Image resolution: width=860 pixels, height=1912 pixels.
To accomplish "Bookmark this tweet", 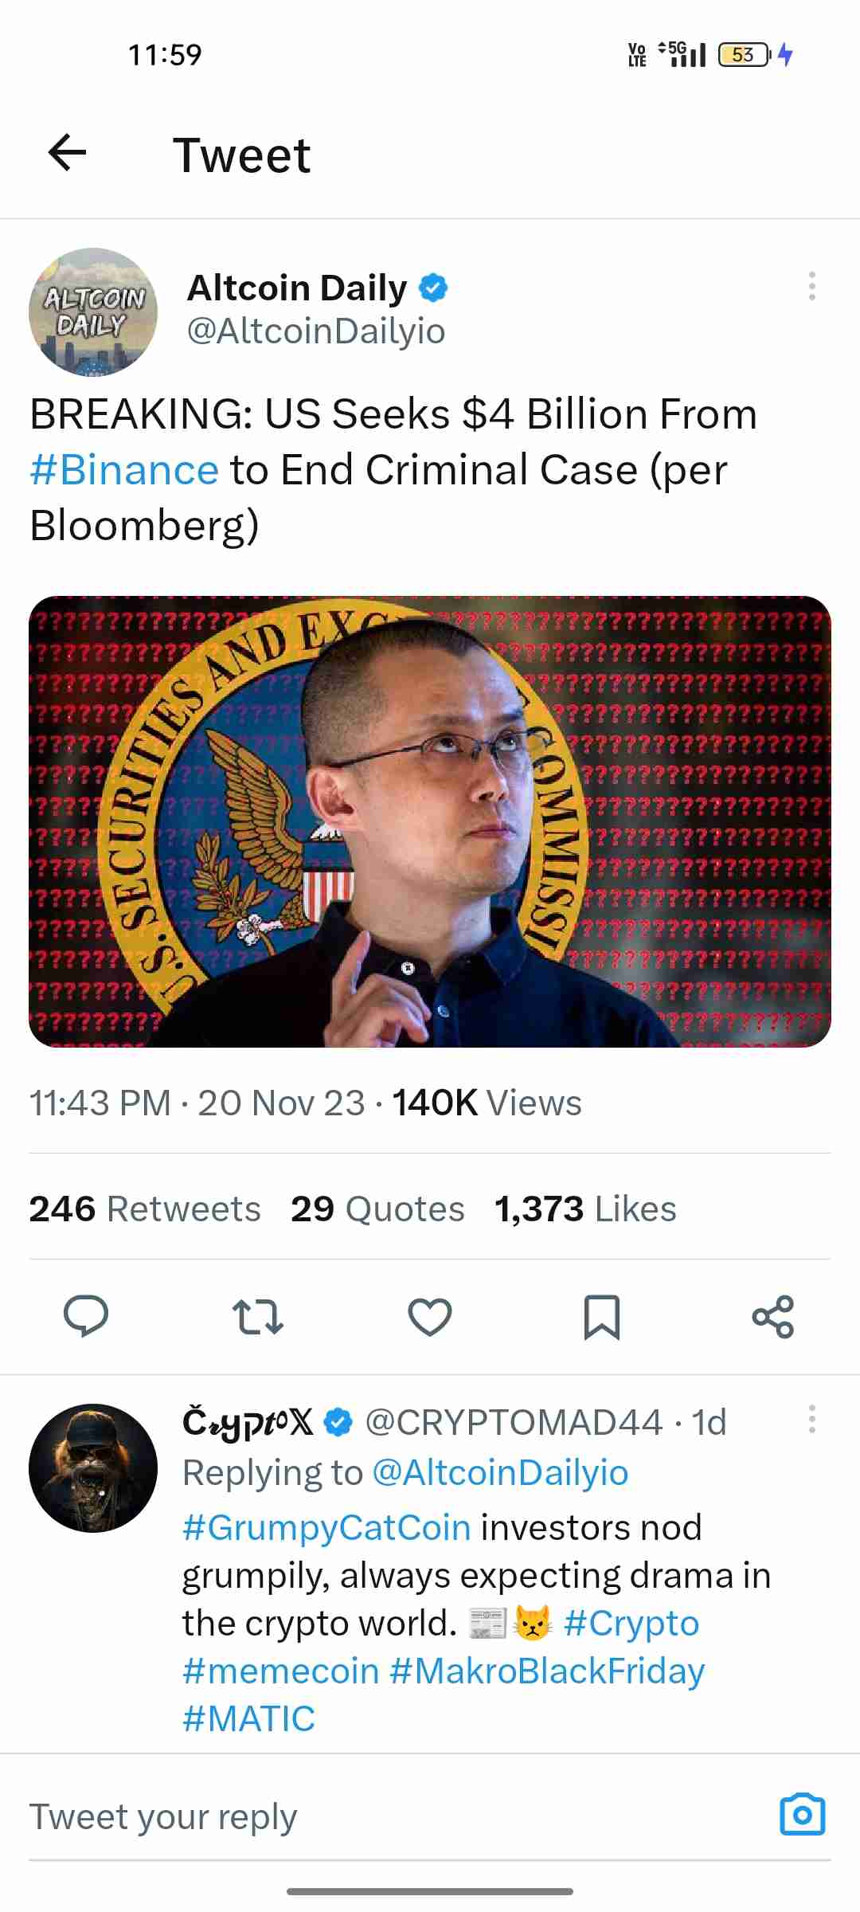I will [602, 1316].
